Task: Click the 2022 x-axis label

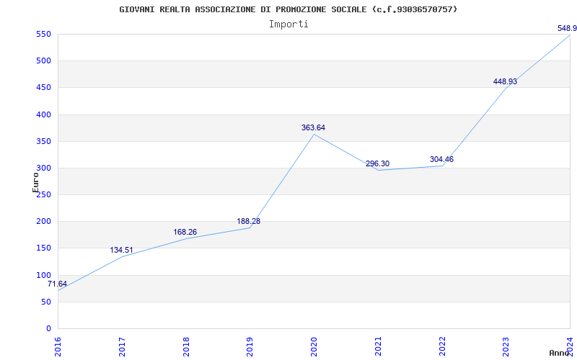Action: pyautogui.click(x=442, y=346)
